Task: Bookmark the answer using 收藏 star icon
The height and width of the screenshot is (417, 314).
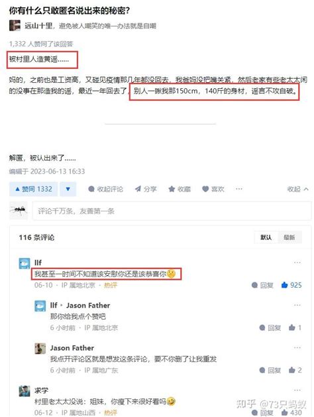Action: click(180, 189)
